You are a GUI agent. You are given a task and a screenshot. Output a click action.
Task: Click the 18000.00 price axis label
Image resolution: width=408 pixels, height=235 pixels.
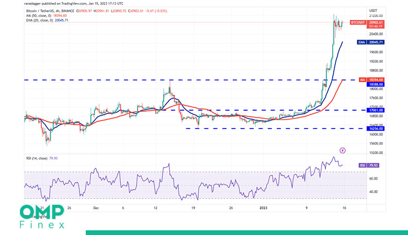tap(376, 89)
